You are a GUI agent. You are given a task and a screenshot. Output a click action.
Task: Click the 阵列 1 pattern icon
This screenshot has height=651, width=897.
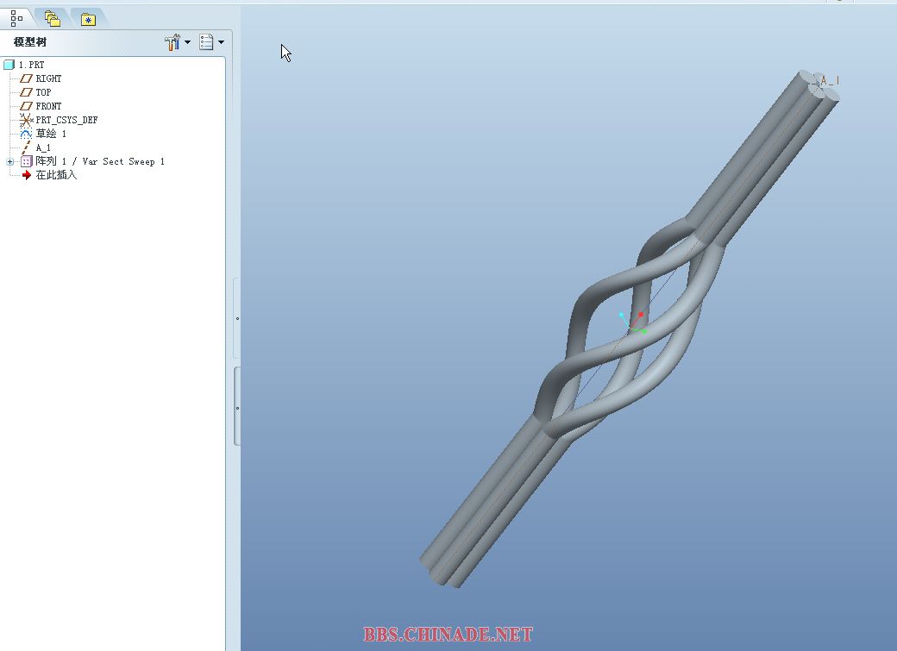click(26, 162)
